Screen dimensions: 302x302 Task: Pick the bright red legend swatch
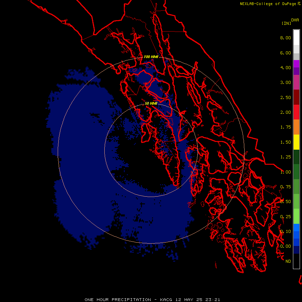(296, 112)
